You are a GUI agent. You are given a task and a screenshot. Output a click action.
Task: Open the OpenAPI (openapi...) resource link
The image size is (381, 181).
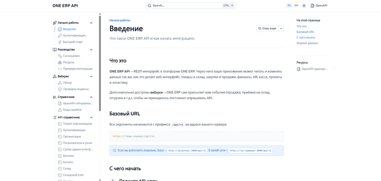313,69
